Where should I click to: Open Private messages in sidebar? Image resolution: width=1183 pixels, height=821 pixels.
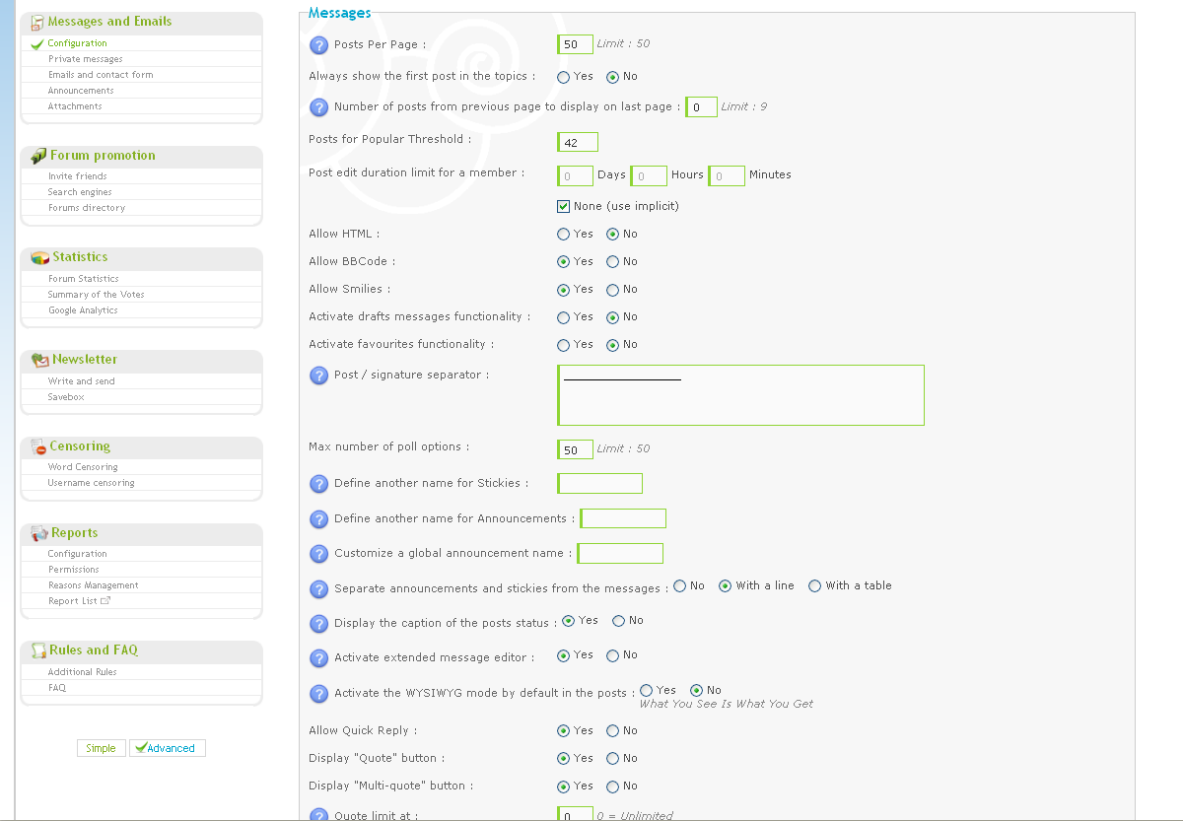(x=86, y=59)
